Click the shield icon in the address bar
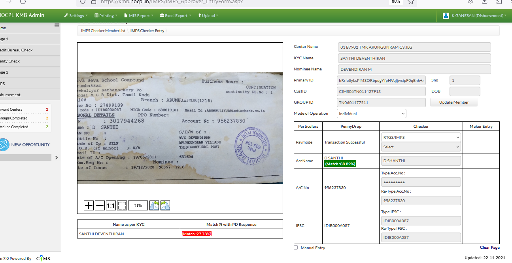The image size is (512, 263). (83, 2)
